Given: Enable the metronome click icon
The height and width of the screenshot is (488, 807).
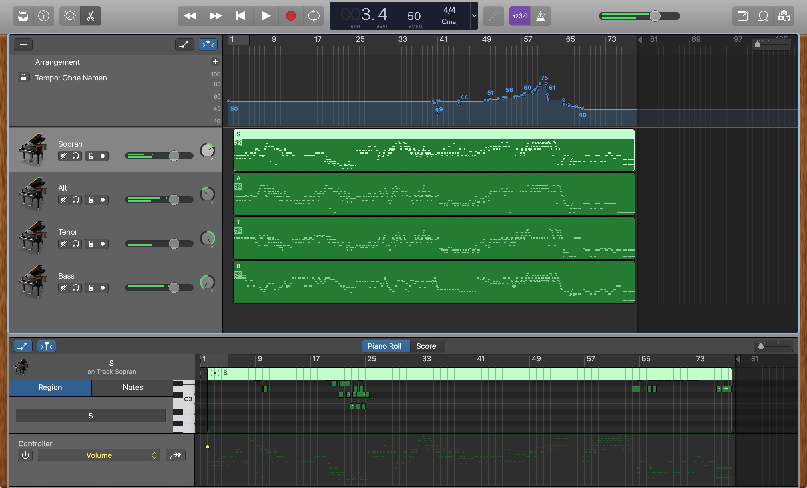Looking at the screenshot, I should [540, 16].
